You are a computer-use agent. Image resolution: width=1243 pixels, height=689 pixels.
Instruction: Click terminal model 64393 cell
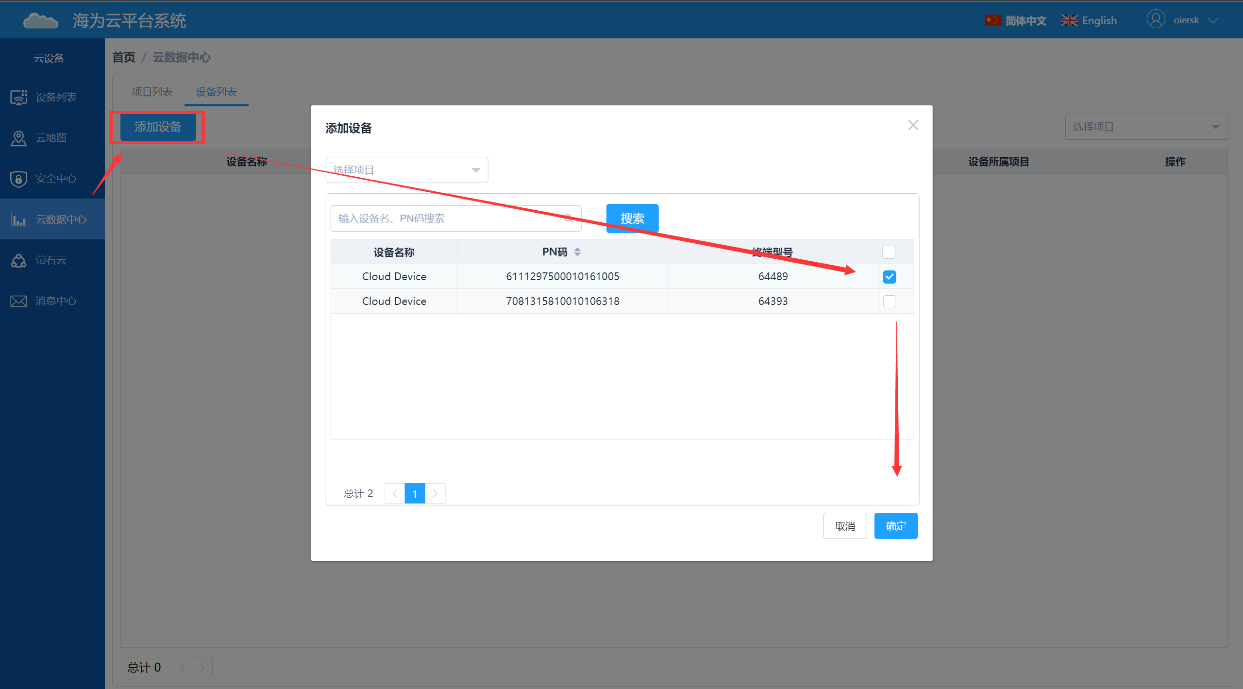coord(773,301)
